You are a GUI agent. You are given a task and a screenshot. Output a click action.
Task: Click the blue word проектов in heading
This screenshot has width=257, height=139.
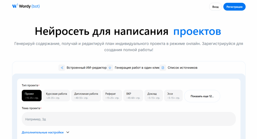tap(197, 31)
